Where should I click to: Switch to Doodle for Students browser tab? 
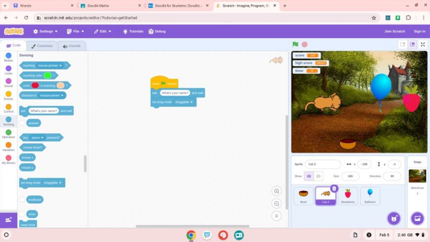tap(179, 5)
